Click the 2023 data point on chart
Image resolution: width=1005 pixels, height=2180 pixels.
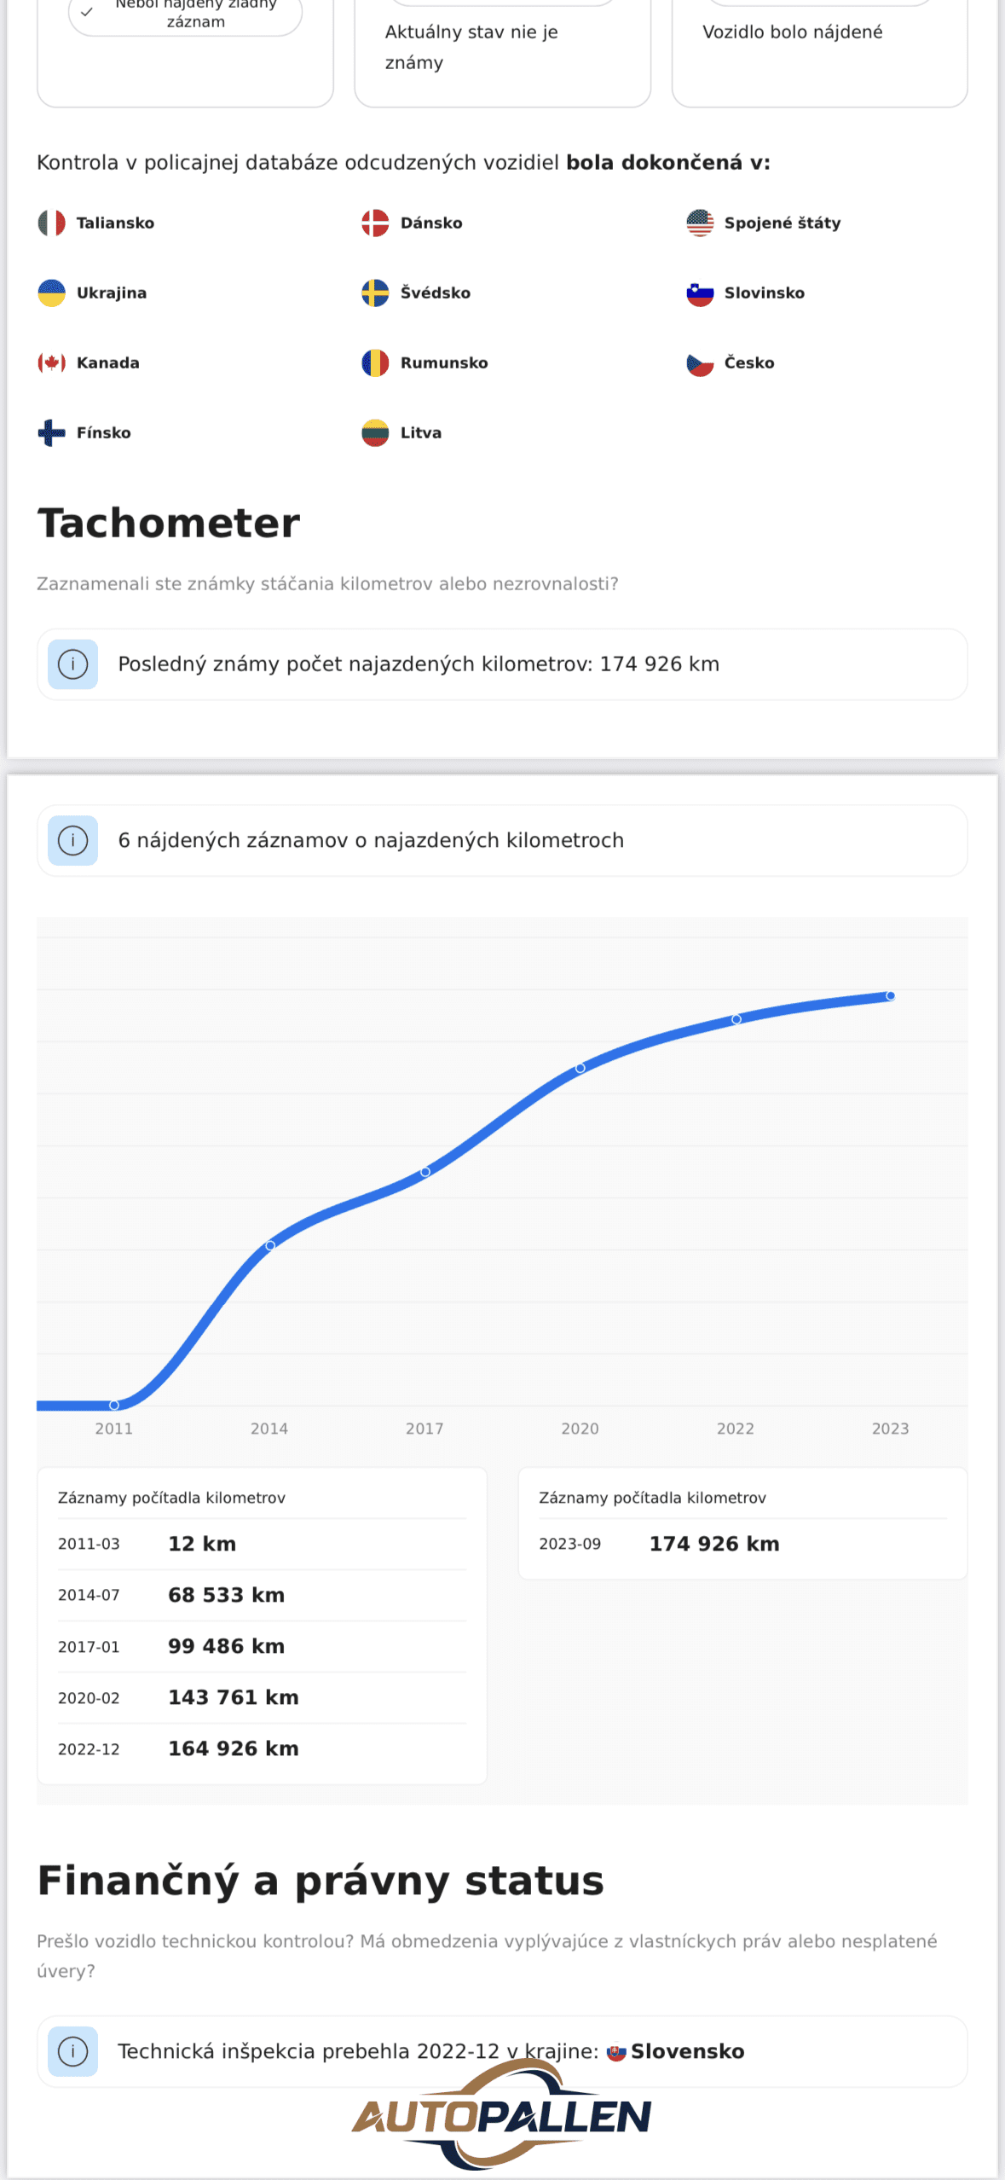(x=891, y=995)
